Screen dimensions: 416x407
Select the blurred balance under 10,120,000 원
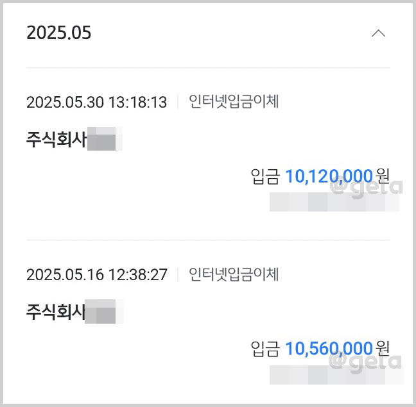(x=334, y=202)
